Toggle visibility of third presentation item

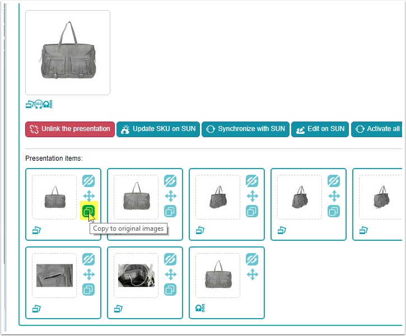pos(252,181)
